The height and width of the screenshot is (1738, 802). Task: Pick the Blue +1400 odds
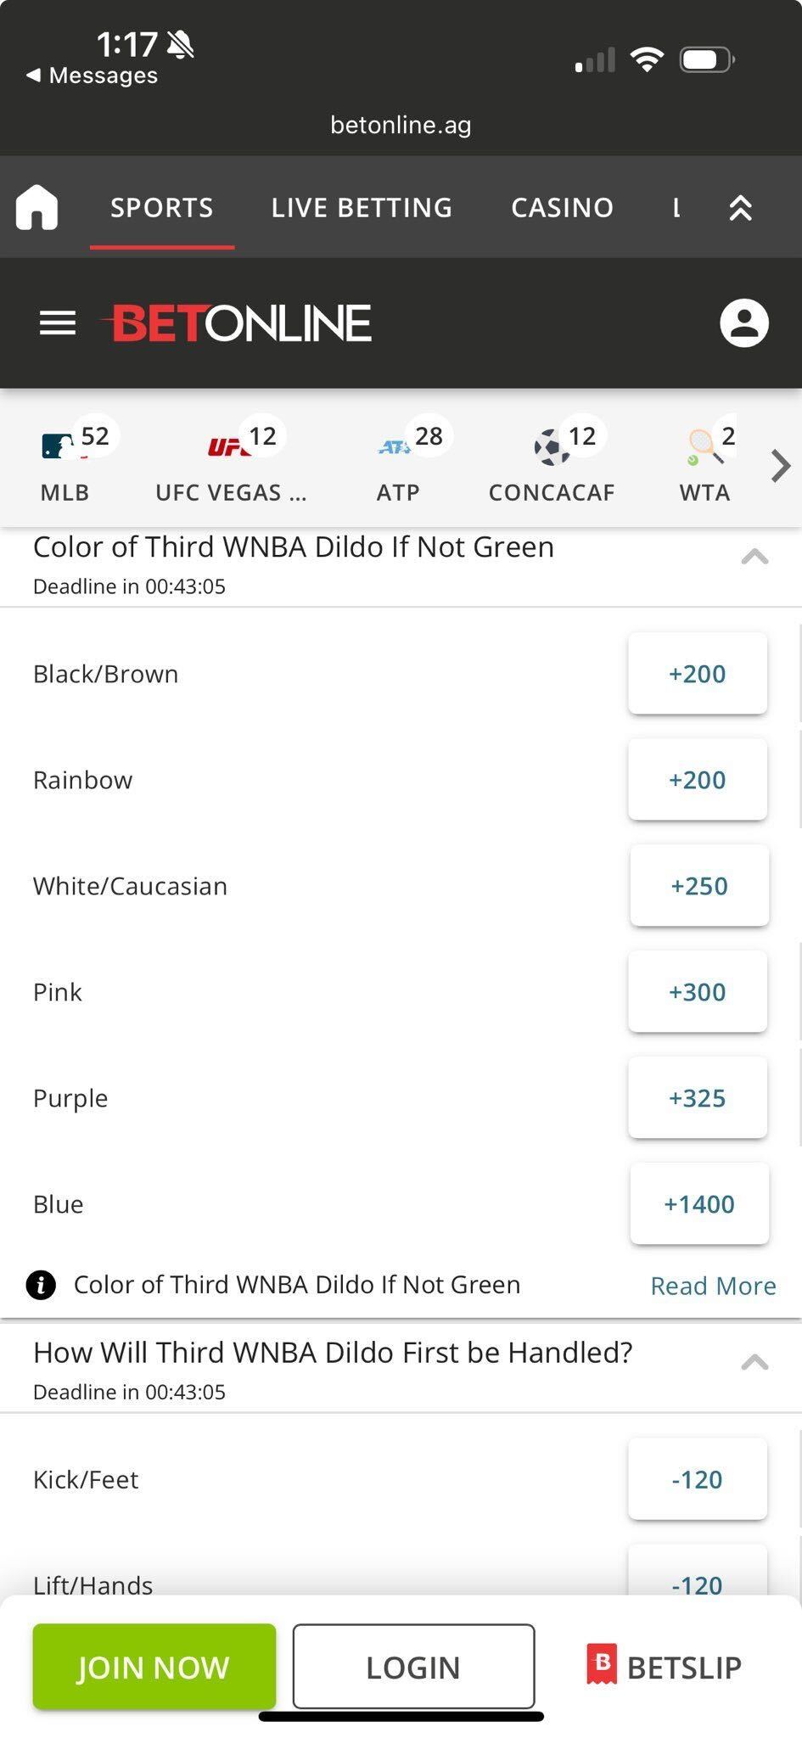pyautogui.click(x=699, y=1204)
